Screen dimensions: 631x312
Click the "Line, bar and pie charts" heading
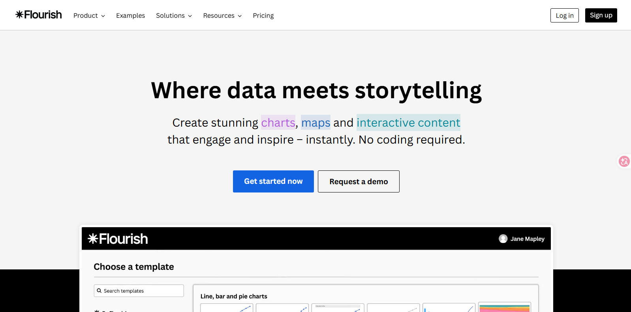tap(234, 296)
